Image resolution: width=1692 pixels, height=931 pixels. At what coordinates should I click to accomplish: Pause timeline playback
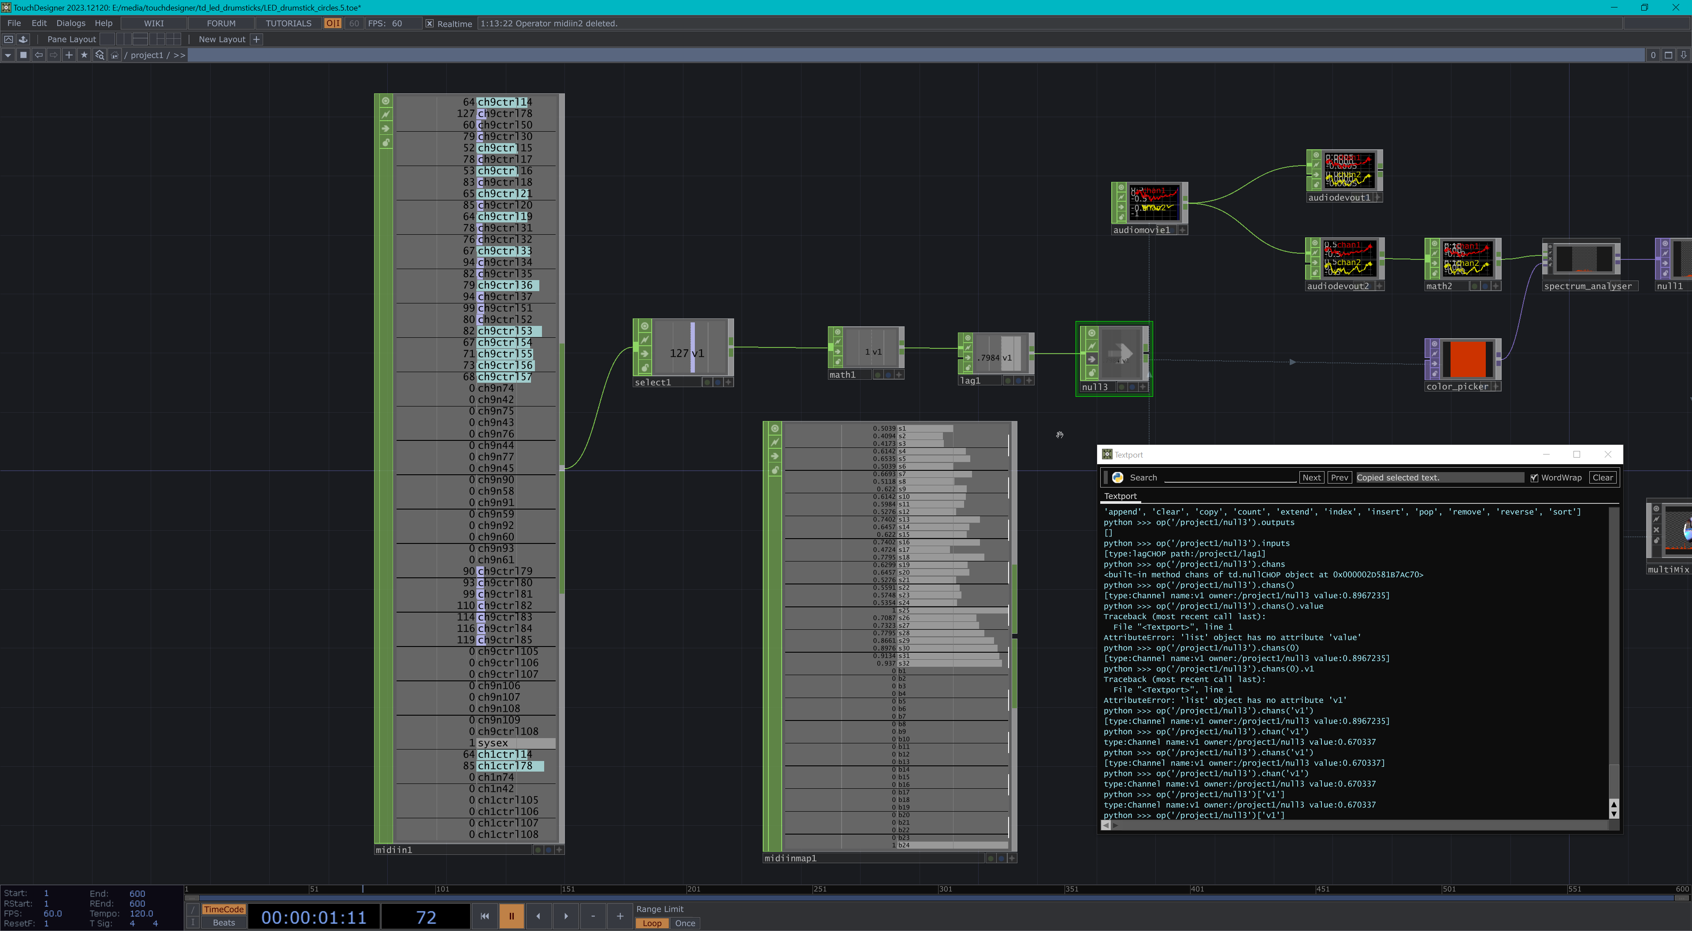pyautogui.click(x=511, y=916)
